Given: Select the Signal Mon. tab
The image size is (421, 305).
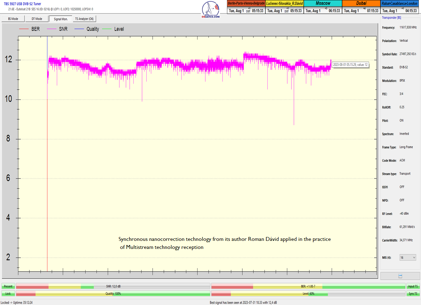Looking at the screenshot, I should tap(61, 19).
